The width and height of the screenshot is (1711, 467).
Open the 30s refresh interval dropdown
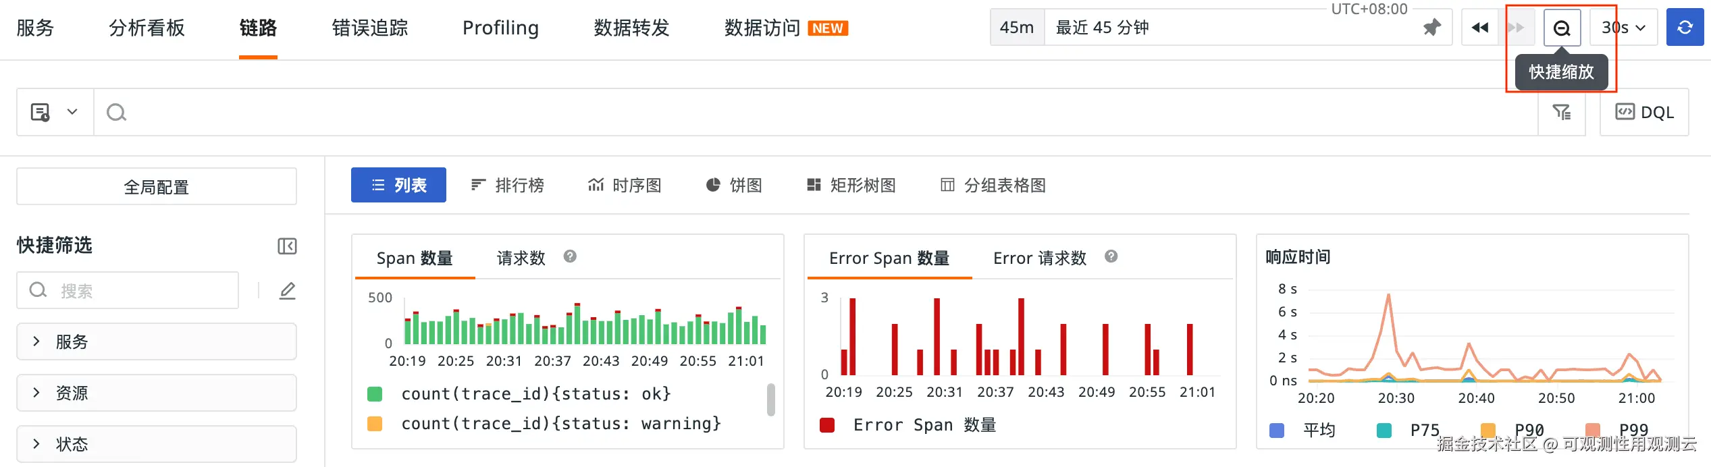point(1623,28)
